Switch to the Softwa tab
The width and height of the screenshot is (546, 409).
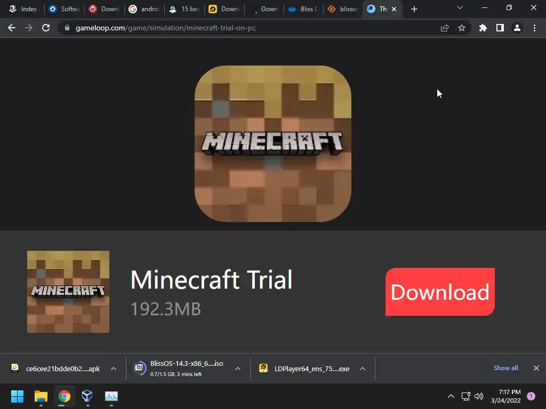point(65,9)
